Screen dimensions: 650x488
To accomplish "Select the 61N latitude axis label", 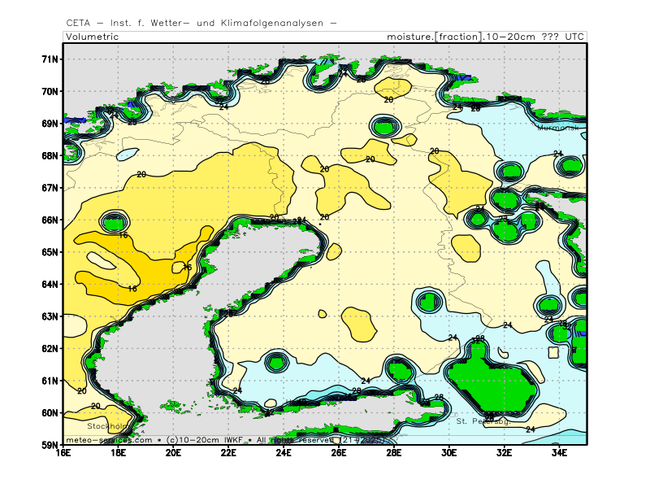I will pos(50,381).
